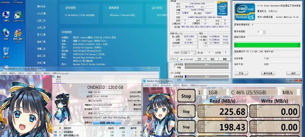Click 开始 in Fritz Chess Benchmark
The height and width of the screenshot is (137, 305).
(x=241, y=73)
